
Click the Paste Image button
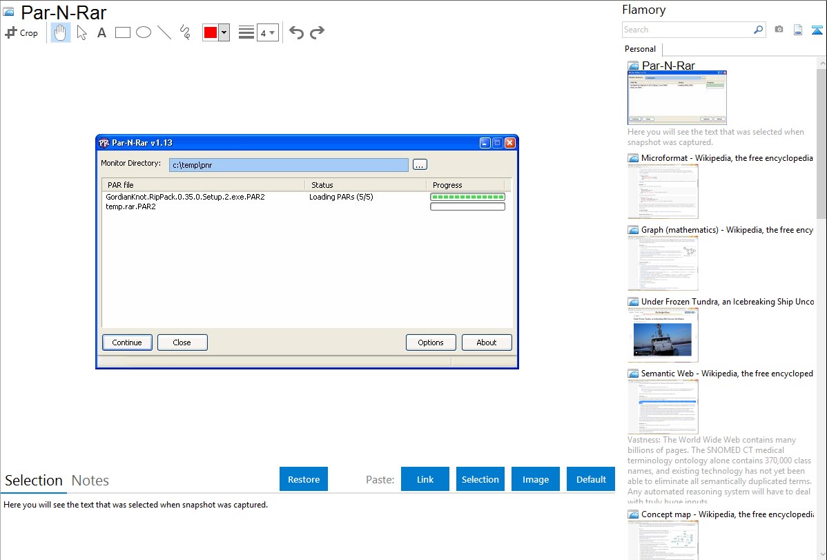pos(536,479)
